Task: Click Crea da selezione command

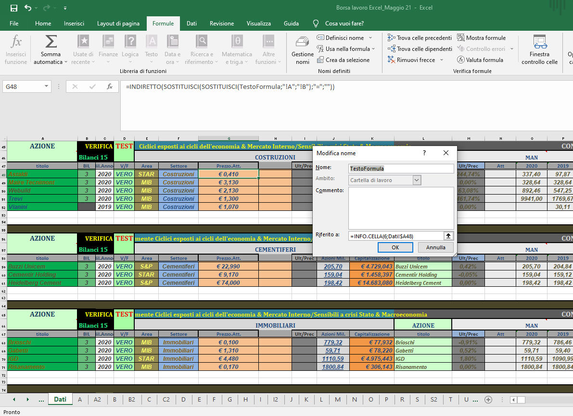Action: pos(344,60)
